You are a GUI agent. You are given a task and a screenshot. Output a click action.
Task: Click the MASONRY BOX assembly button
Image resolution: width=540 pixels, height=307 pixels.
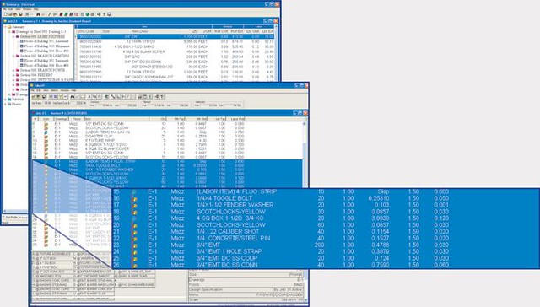(x=52, y=277)
